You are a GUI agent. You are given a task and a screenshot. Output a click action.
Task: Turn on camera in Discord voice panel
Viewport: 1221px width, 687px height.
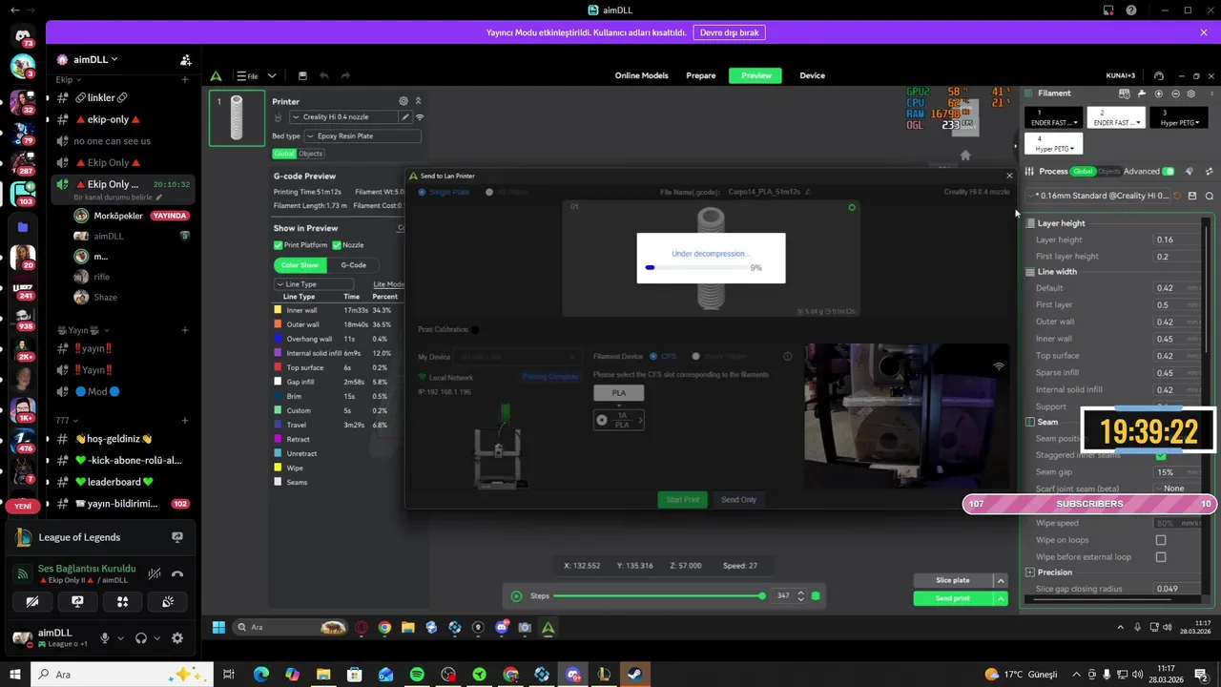[x=32, y=602]
